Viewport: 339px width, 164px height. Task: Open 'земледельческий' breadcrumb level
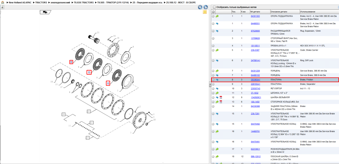(x=60, y=2)
